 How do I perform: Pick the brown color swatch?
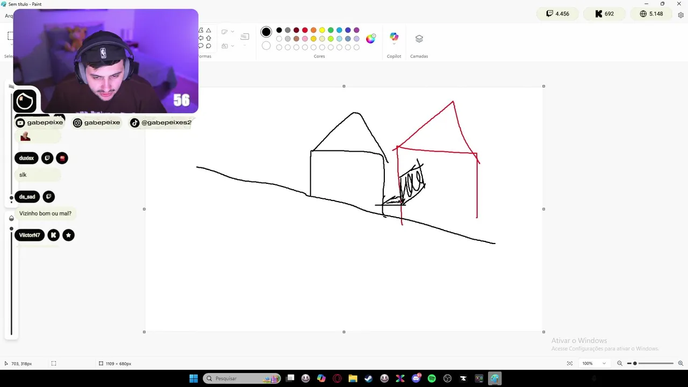pyautogui.click(x=296, y=39)
